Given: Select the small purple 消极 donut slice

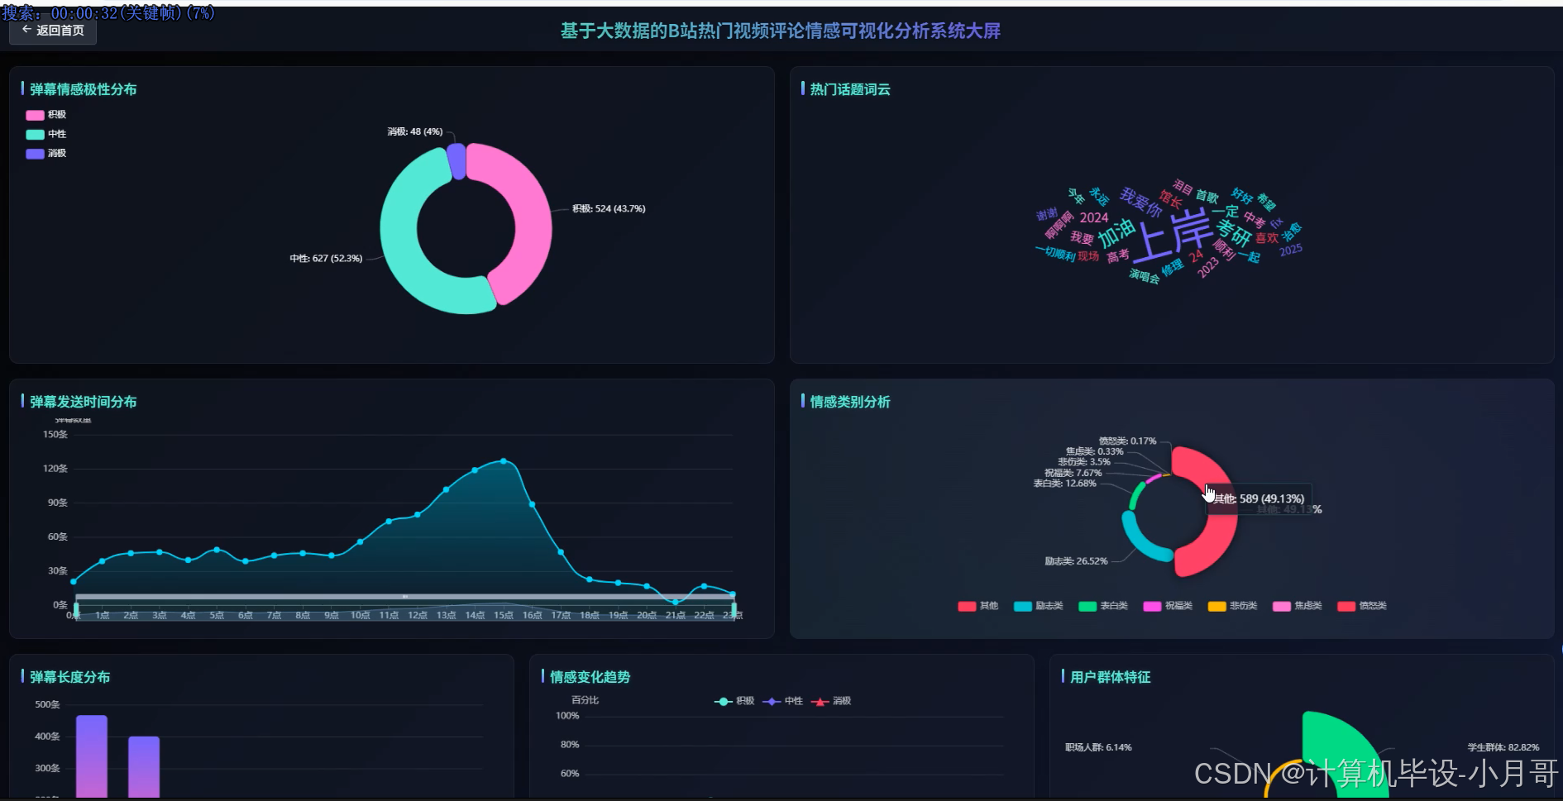Looking at the screenshot, I should (456, 160).
